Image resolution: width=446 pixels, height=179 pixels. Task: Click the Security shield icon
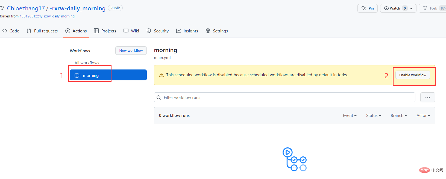click(x=149, y=31)
